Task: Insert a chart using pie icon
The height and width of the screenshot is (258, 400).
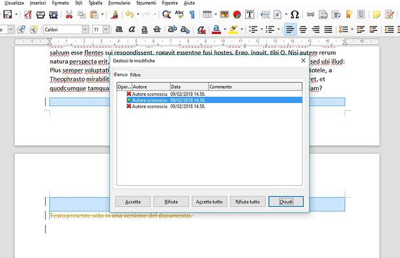Action: (x=237, y=14)
